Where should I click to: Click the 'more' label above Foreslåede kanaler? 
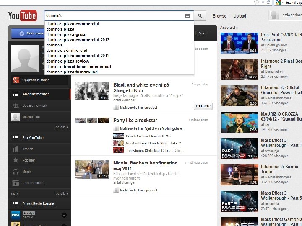pos(15,193)
